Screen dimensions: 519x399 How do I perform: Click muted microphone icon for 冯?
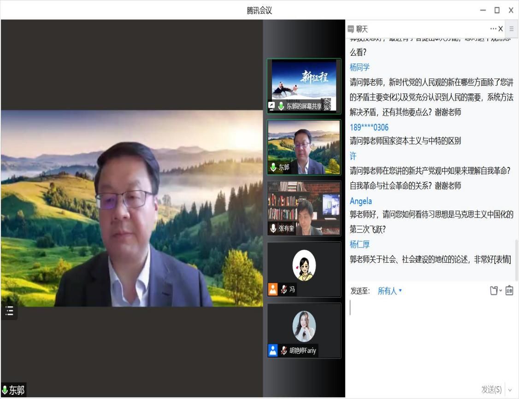284,289
